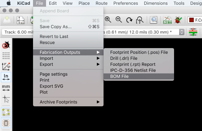202x131 pixels.
Task: Expand the Import submenu
Action: pos(68,58)
